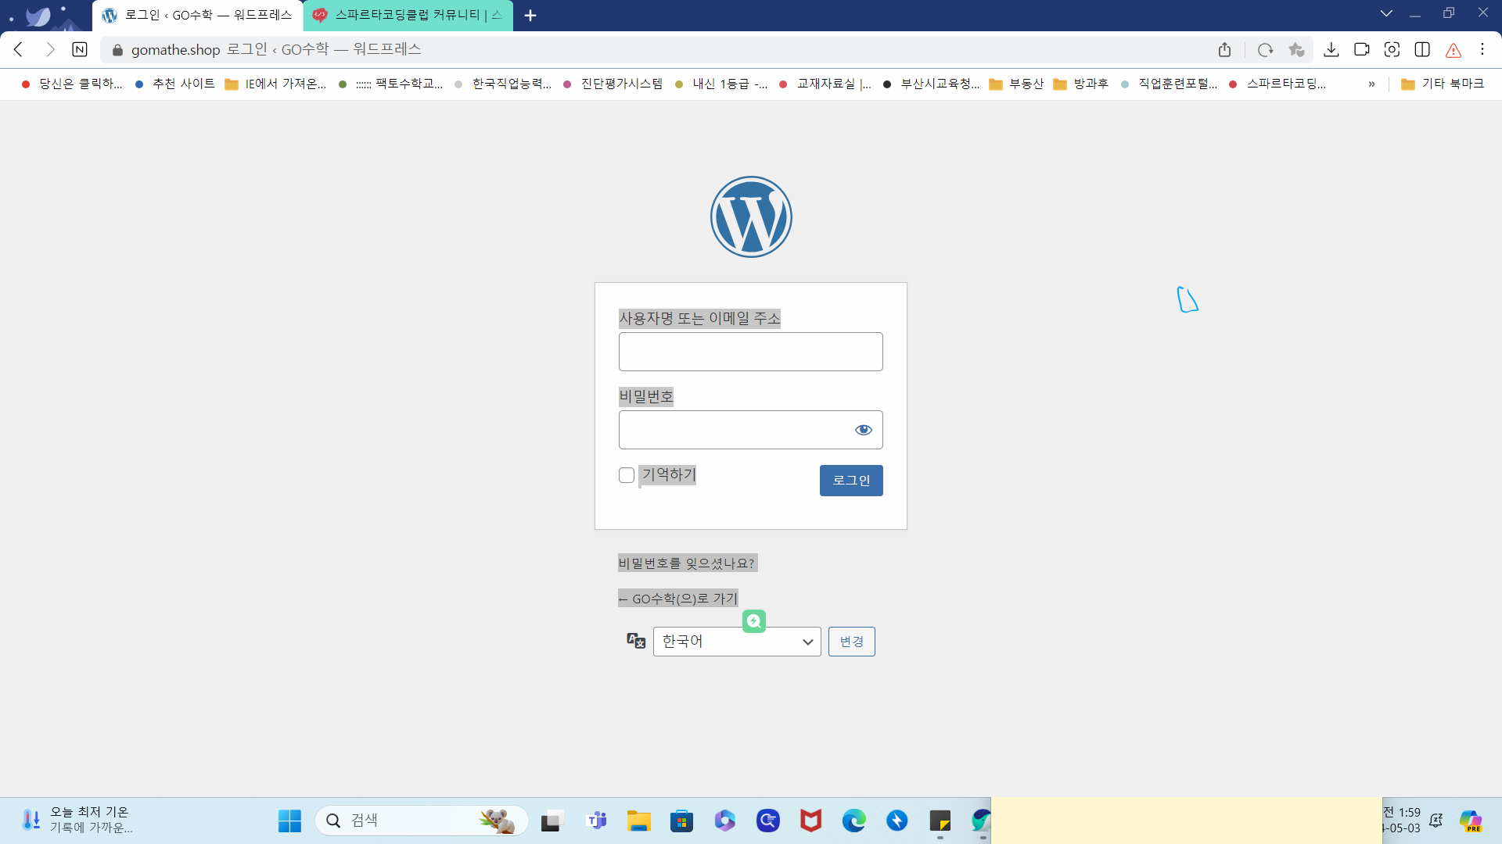The height and width of the screenshot is (844, 1502).
Task: Open a new browser tab
Action: [x=530, y=16]
